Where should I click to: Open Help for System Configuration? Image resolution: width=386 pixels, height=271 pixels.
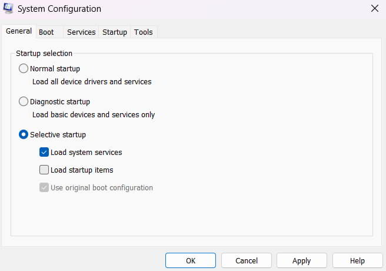357,260
